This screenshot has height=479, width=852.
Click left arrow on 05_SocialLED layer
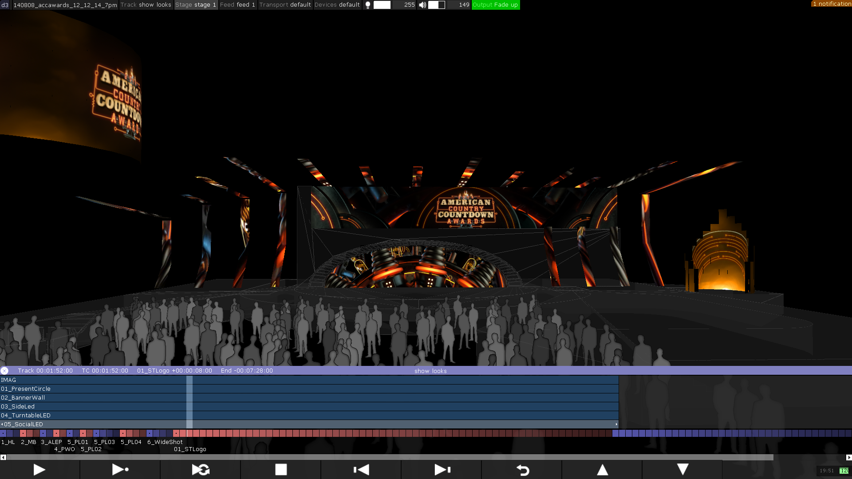[x=2, y=424]
